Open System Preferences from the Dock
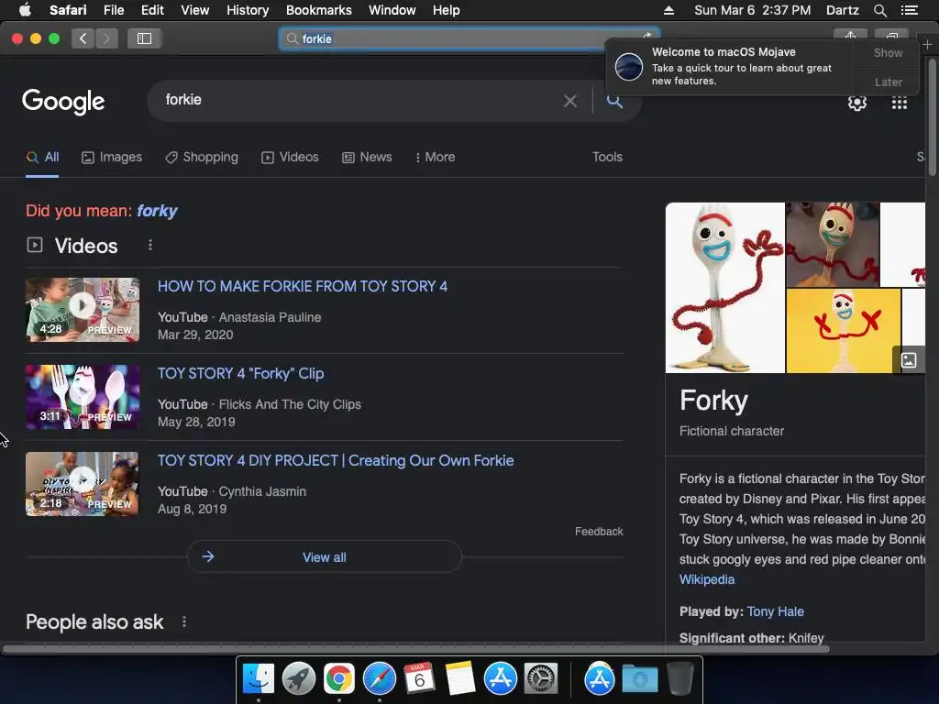 point(541,679)
